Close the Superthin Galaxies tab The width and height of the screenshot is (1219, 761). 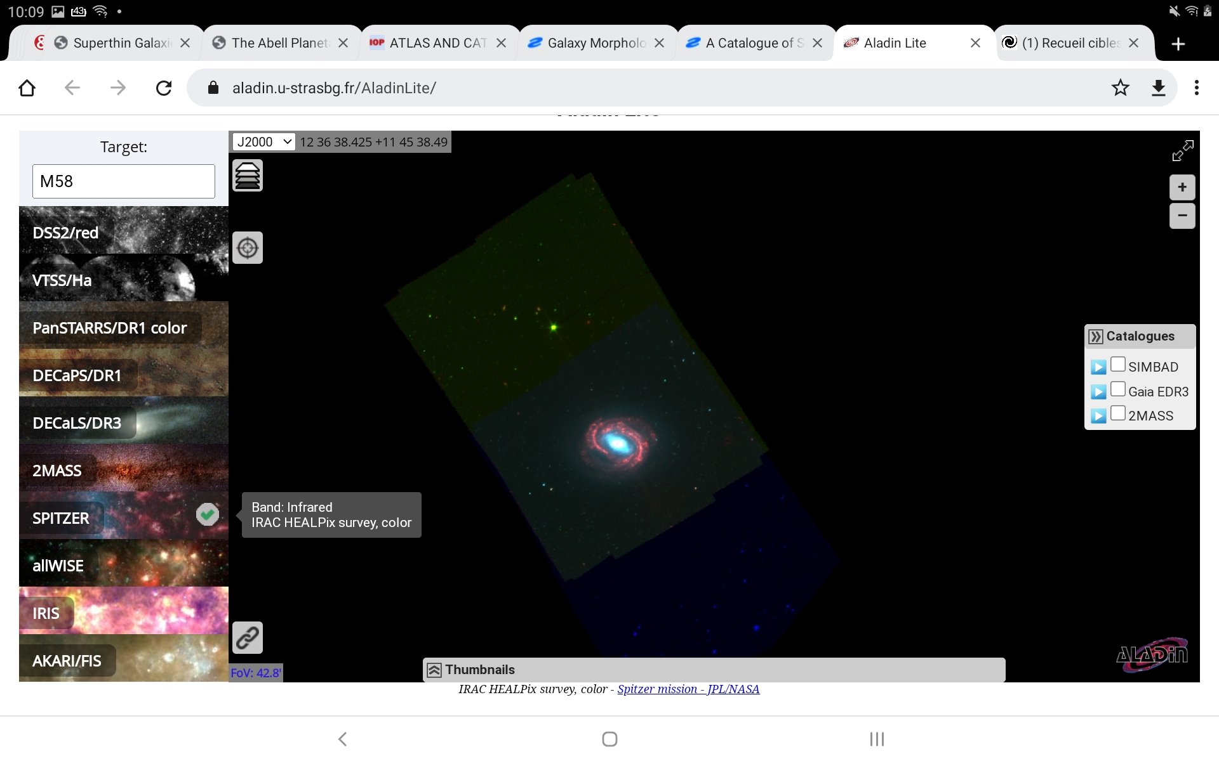click(x=185, y=43)
